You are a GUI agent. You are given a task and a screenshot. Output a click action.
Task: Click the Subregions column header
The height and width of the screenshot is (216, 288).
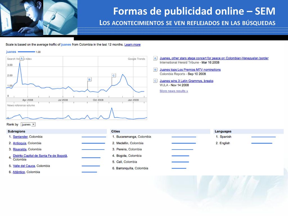click(x=57, y=131)
